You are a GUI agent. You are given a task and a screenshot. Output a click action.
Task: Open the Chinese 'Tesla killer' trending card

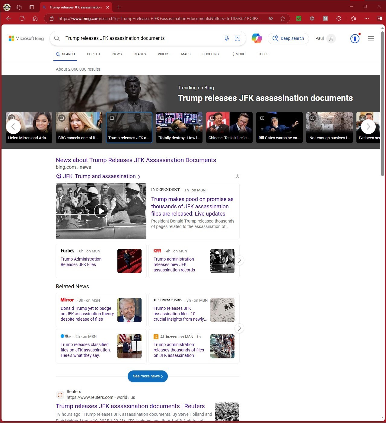(x=229, y=127)
